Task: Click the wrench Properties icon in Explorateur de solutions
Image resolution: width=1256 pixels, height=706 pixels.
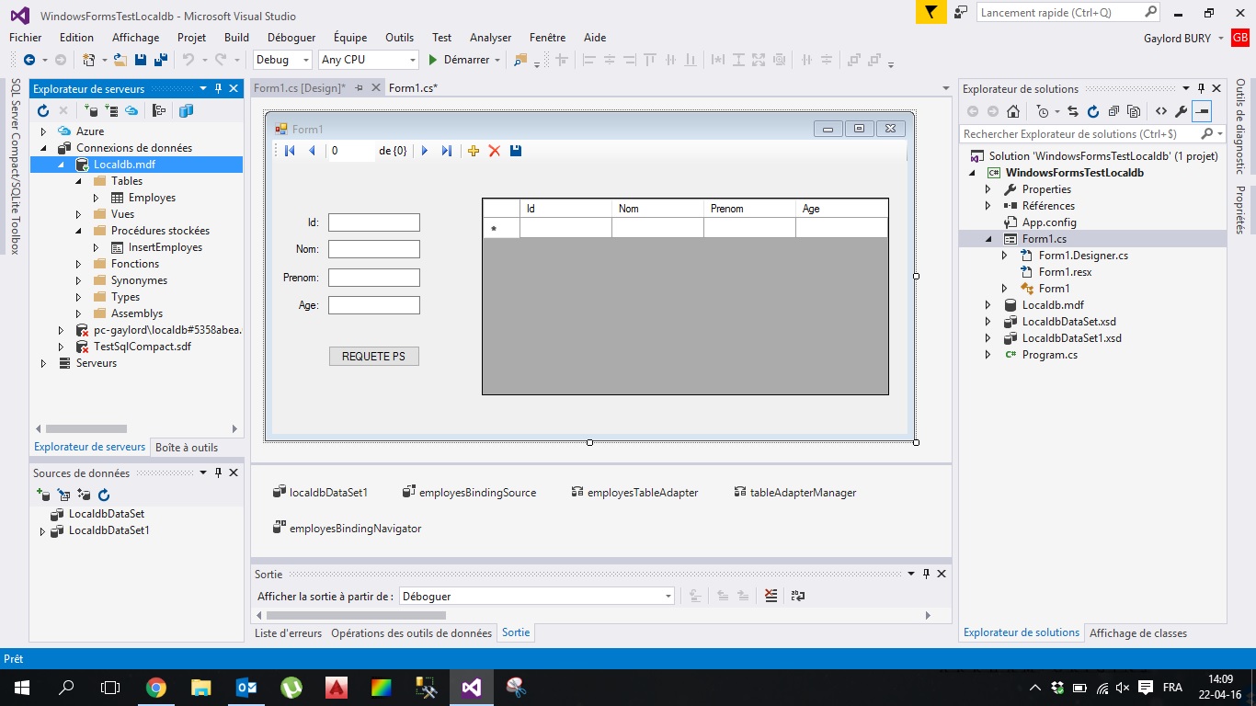Action: [1182, 111]
